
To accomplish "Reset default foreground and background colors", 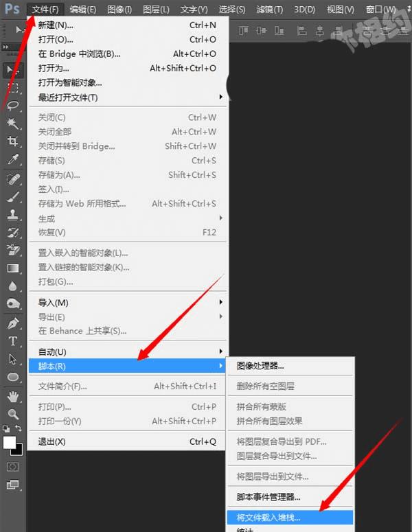I will point(5,428).
